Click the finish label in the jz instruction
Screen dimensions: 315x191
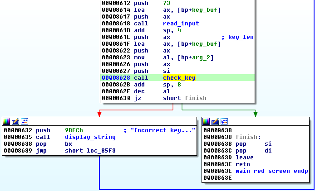click(x=196, y=98)
